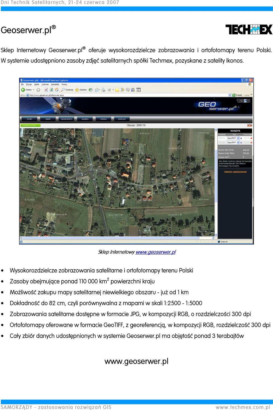Click the Razem brutto value 780.80
273x410 pixels.
pyautogui.click(x=246, y=153)
